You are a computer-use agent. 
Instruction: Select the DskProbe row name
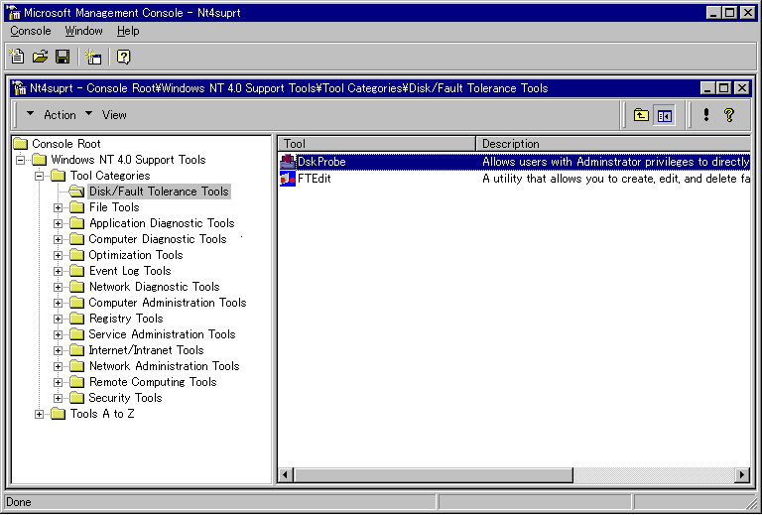coord(321,162)
